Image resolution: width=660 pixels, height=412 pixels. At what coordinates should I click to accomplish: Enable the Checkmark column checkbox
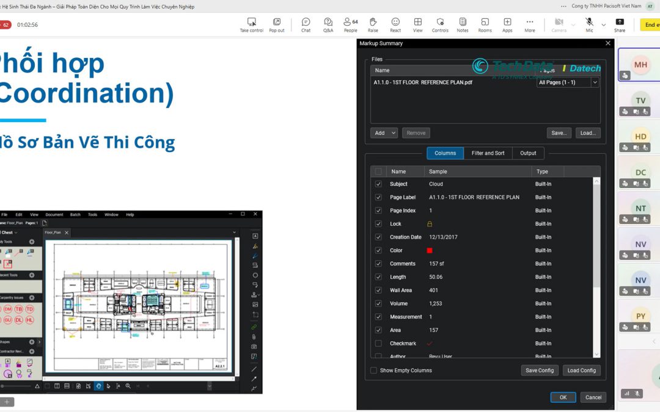coord(378,344)
